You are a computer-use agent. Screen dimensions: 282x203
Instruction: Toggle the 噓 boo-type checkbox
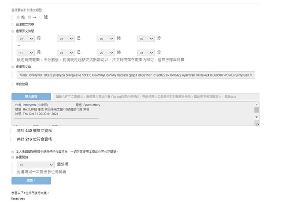[x=41, y=17]
